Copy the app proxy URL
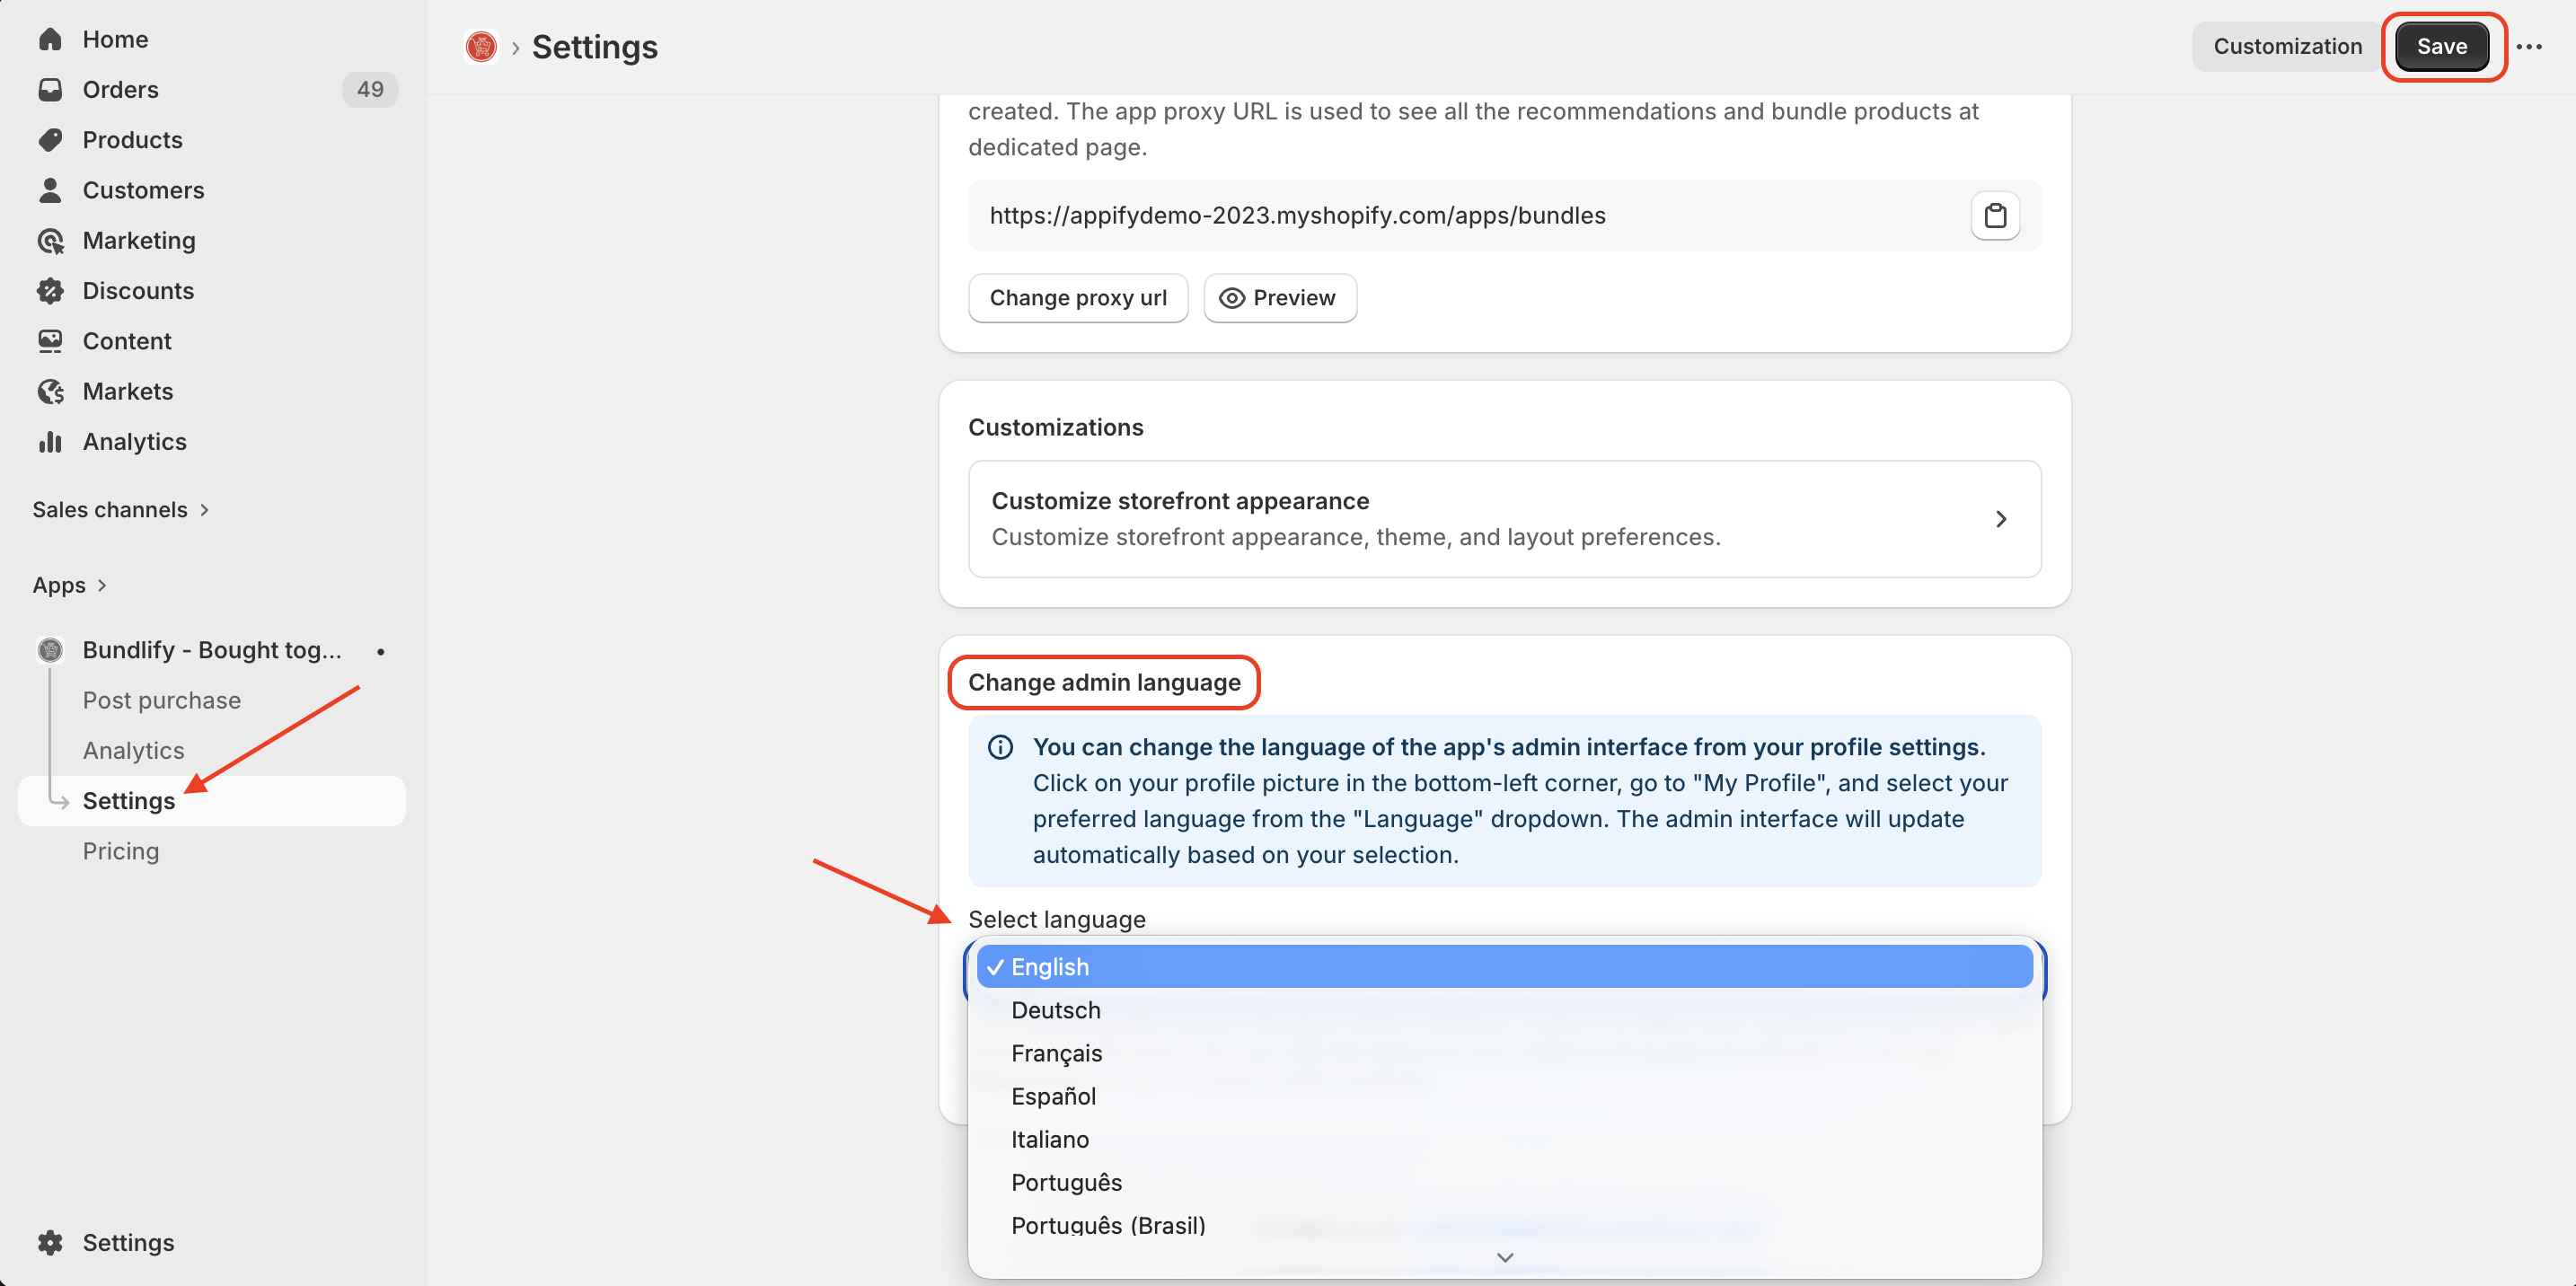The width and height of the screenshot is (2576, 1286). point(1994,216)
